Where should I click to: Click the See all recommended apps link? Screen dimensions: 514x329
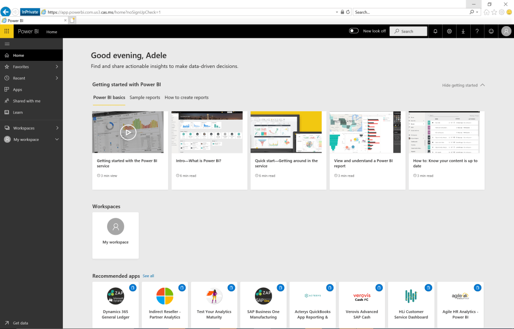[148, 276]
